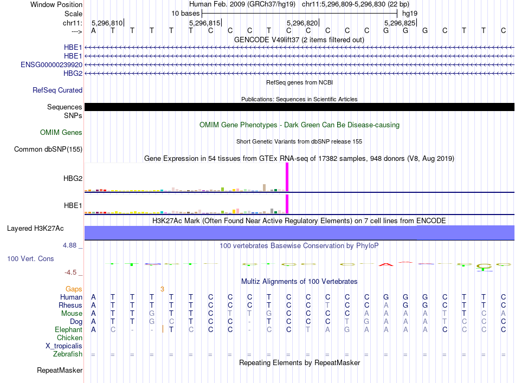Screen dimensions: 515x383
Task: Select the Layered H3K27Ac blue signal band
Action: pyautogui.click(x=299, y=232)
